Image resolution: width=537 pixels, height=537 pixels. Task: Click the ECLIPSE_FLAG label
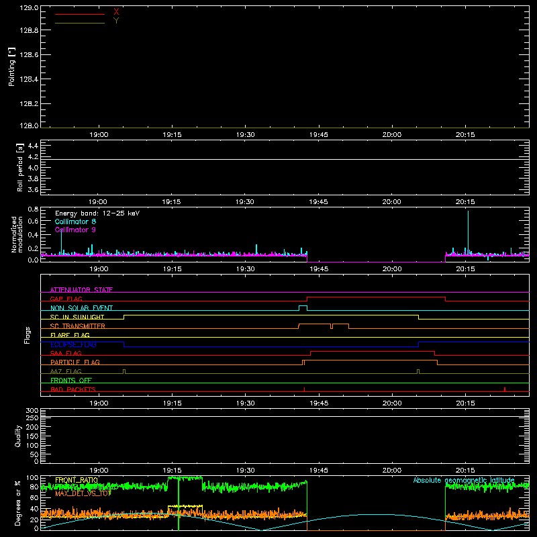(73, 344)
